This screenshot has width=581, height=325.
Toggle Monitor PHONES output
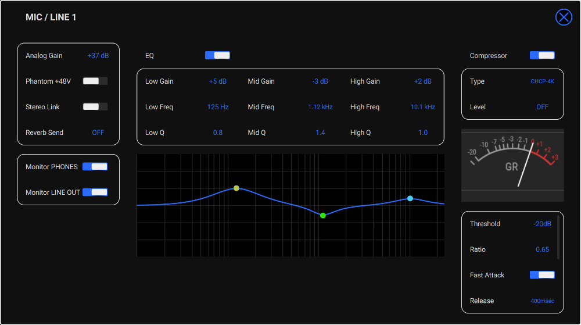click(x=95, y=167)
